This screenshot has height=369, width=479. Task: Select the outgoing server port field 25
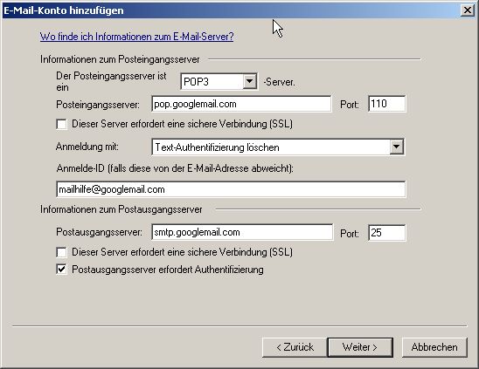[x=387, y=233]
